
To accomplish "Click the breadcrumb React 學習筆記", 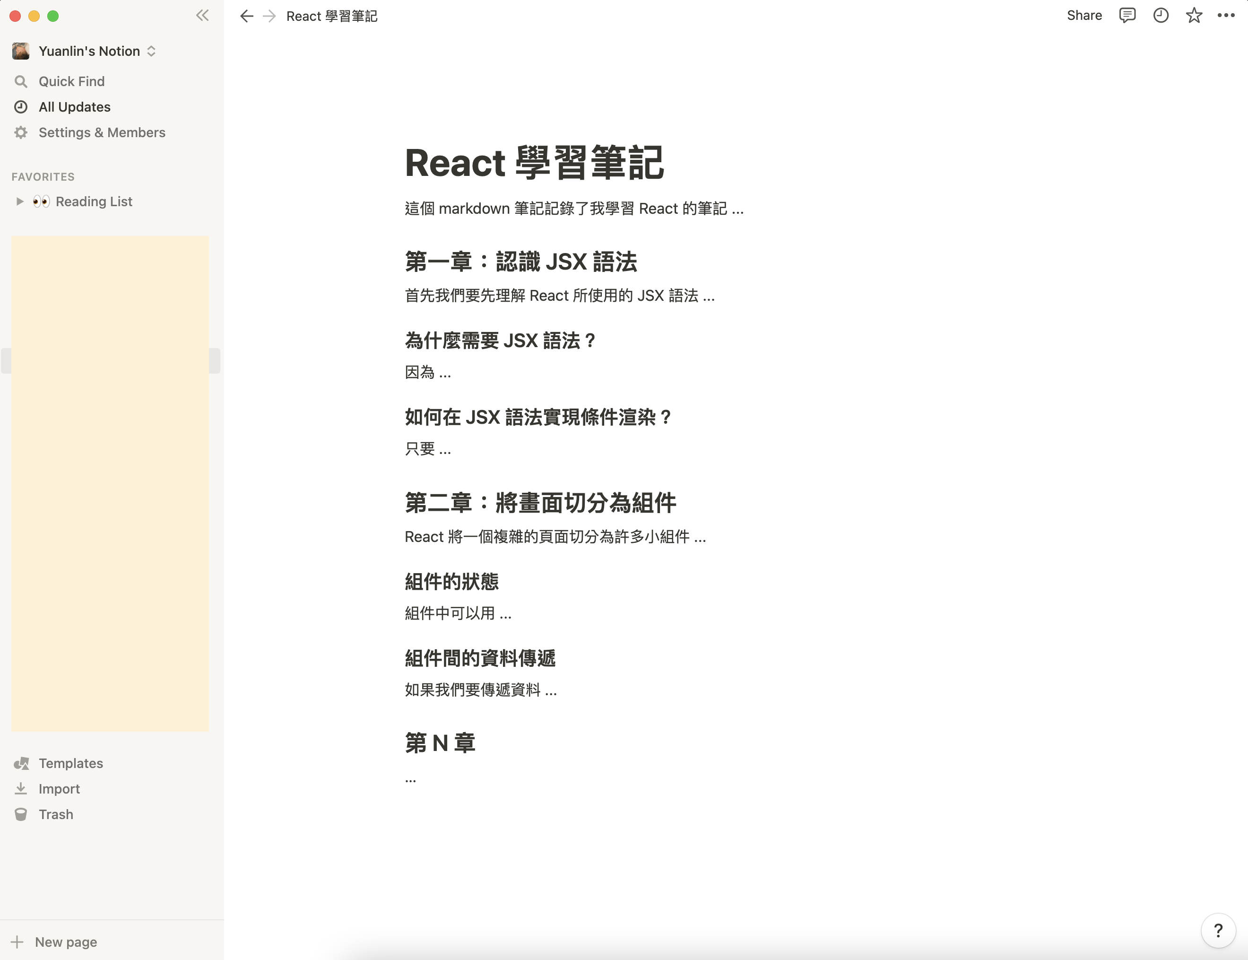I will point(332,16).
